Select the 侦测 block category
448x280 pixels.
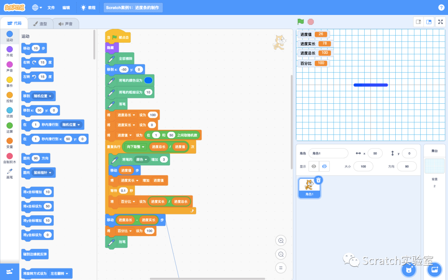[x=10, y=112]
